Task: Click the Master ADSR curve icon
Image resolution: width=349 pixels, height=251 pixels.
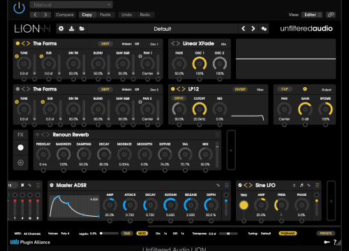Action: (x=218, y=185)
